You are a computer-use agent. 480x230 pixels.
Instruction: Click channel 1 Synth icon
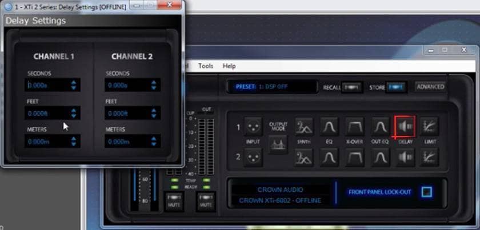click(x=304, y=127)
